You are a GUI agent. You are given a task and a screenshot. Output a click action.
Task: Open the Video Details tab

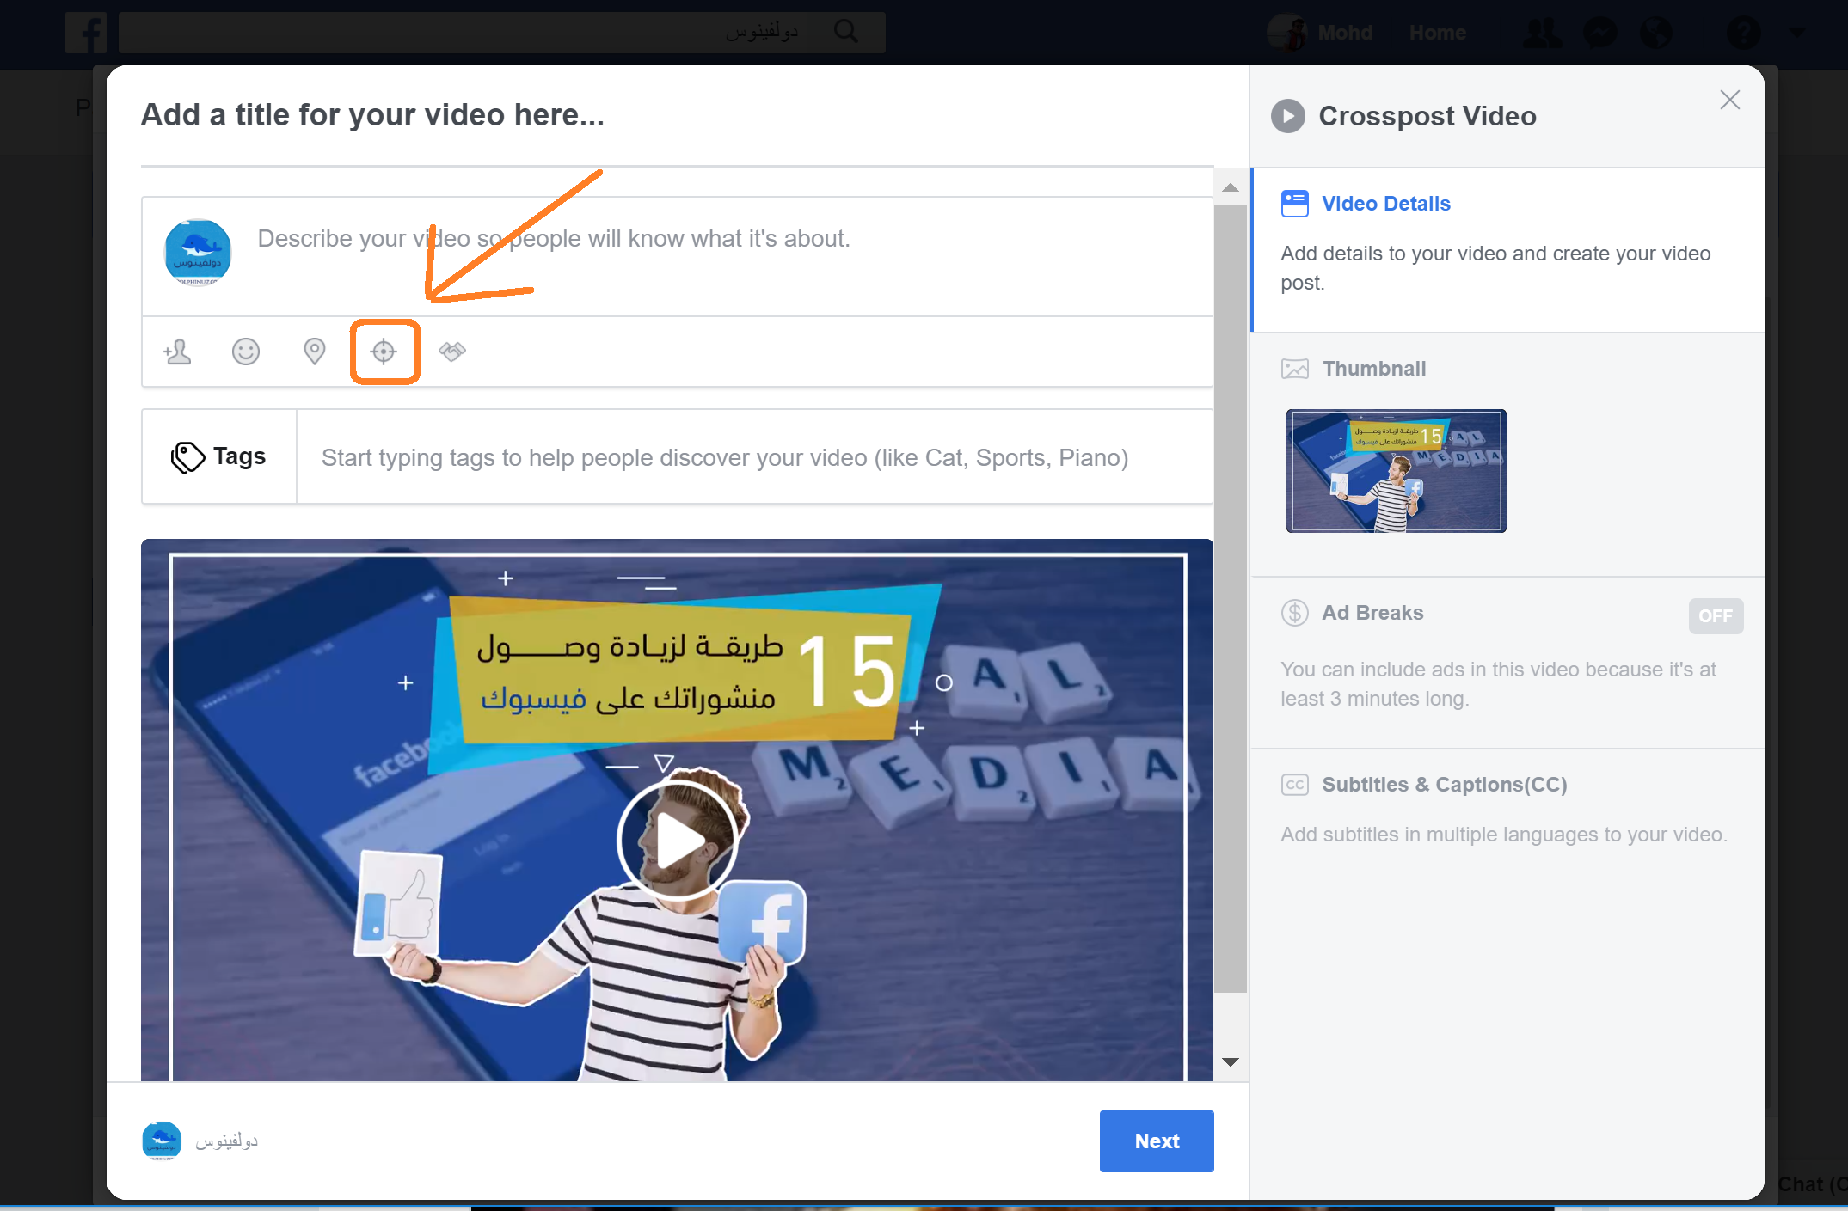click(1385, 204)
